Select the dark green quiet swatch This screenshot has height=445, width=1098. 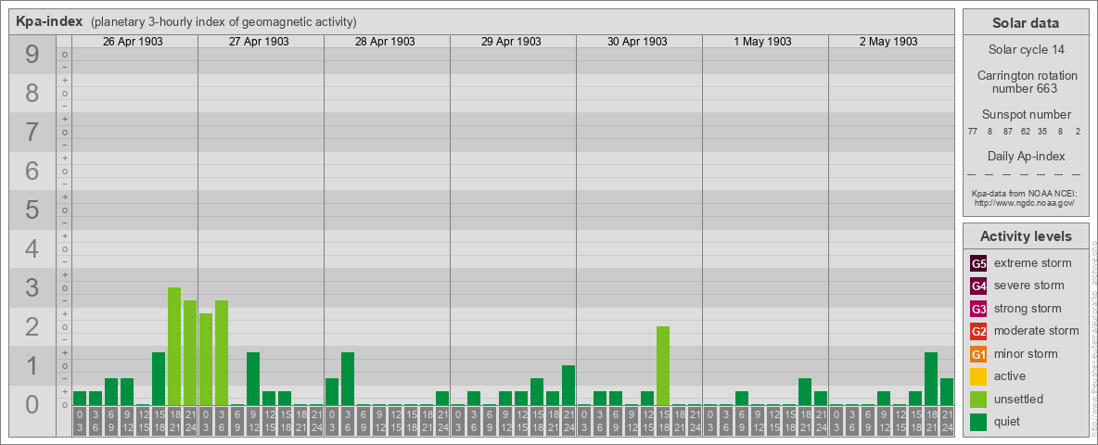(978, 422)
